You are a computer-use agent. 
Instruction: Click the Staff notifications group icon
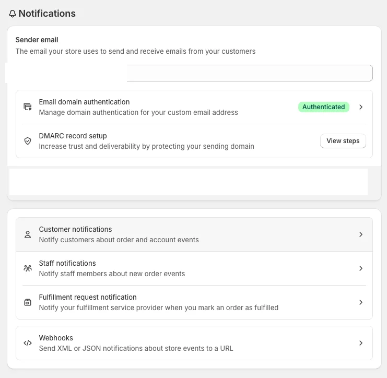pyautogui.click(x=28, y=268)
